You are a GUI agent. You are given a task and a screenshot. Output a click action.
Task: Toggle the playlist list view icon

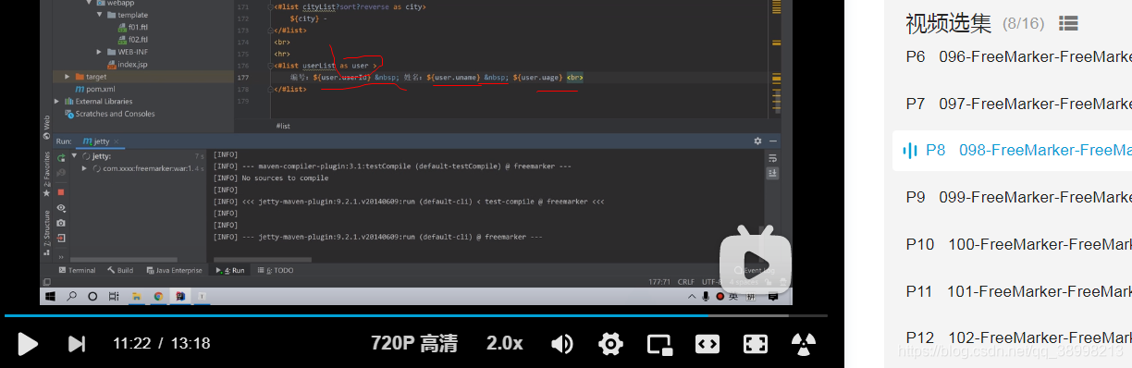[1068, 23]
